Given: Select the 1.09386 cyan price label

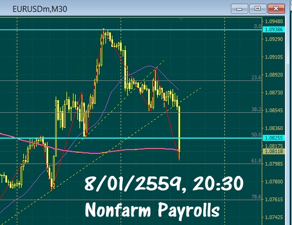Looking at the screenshot, I should coord(274,30).
